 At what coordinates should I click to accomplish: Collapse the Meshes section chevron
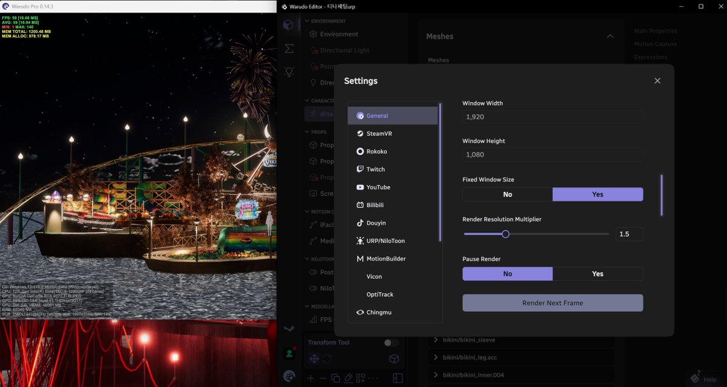[610, 36]
